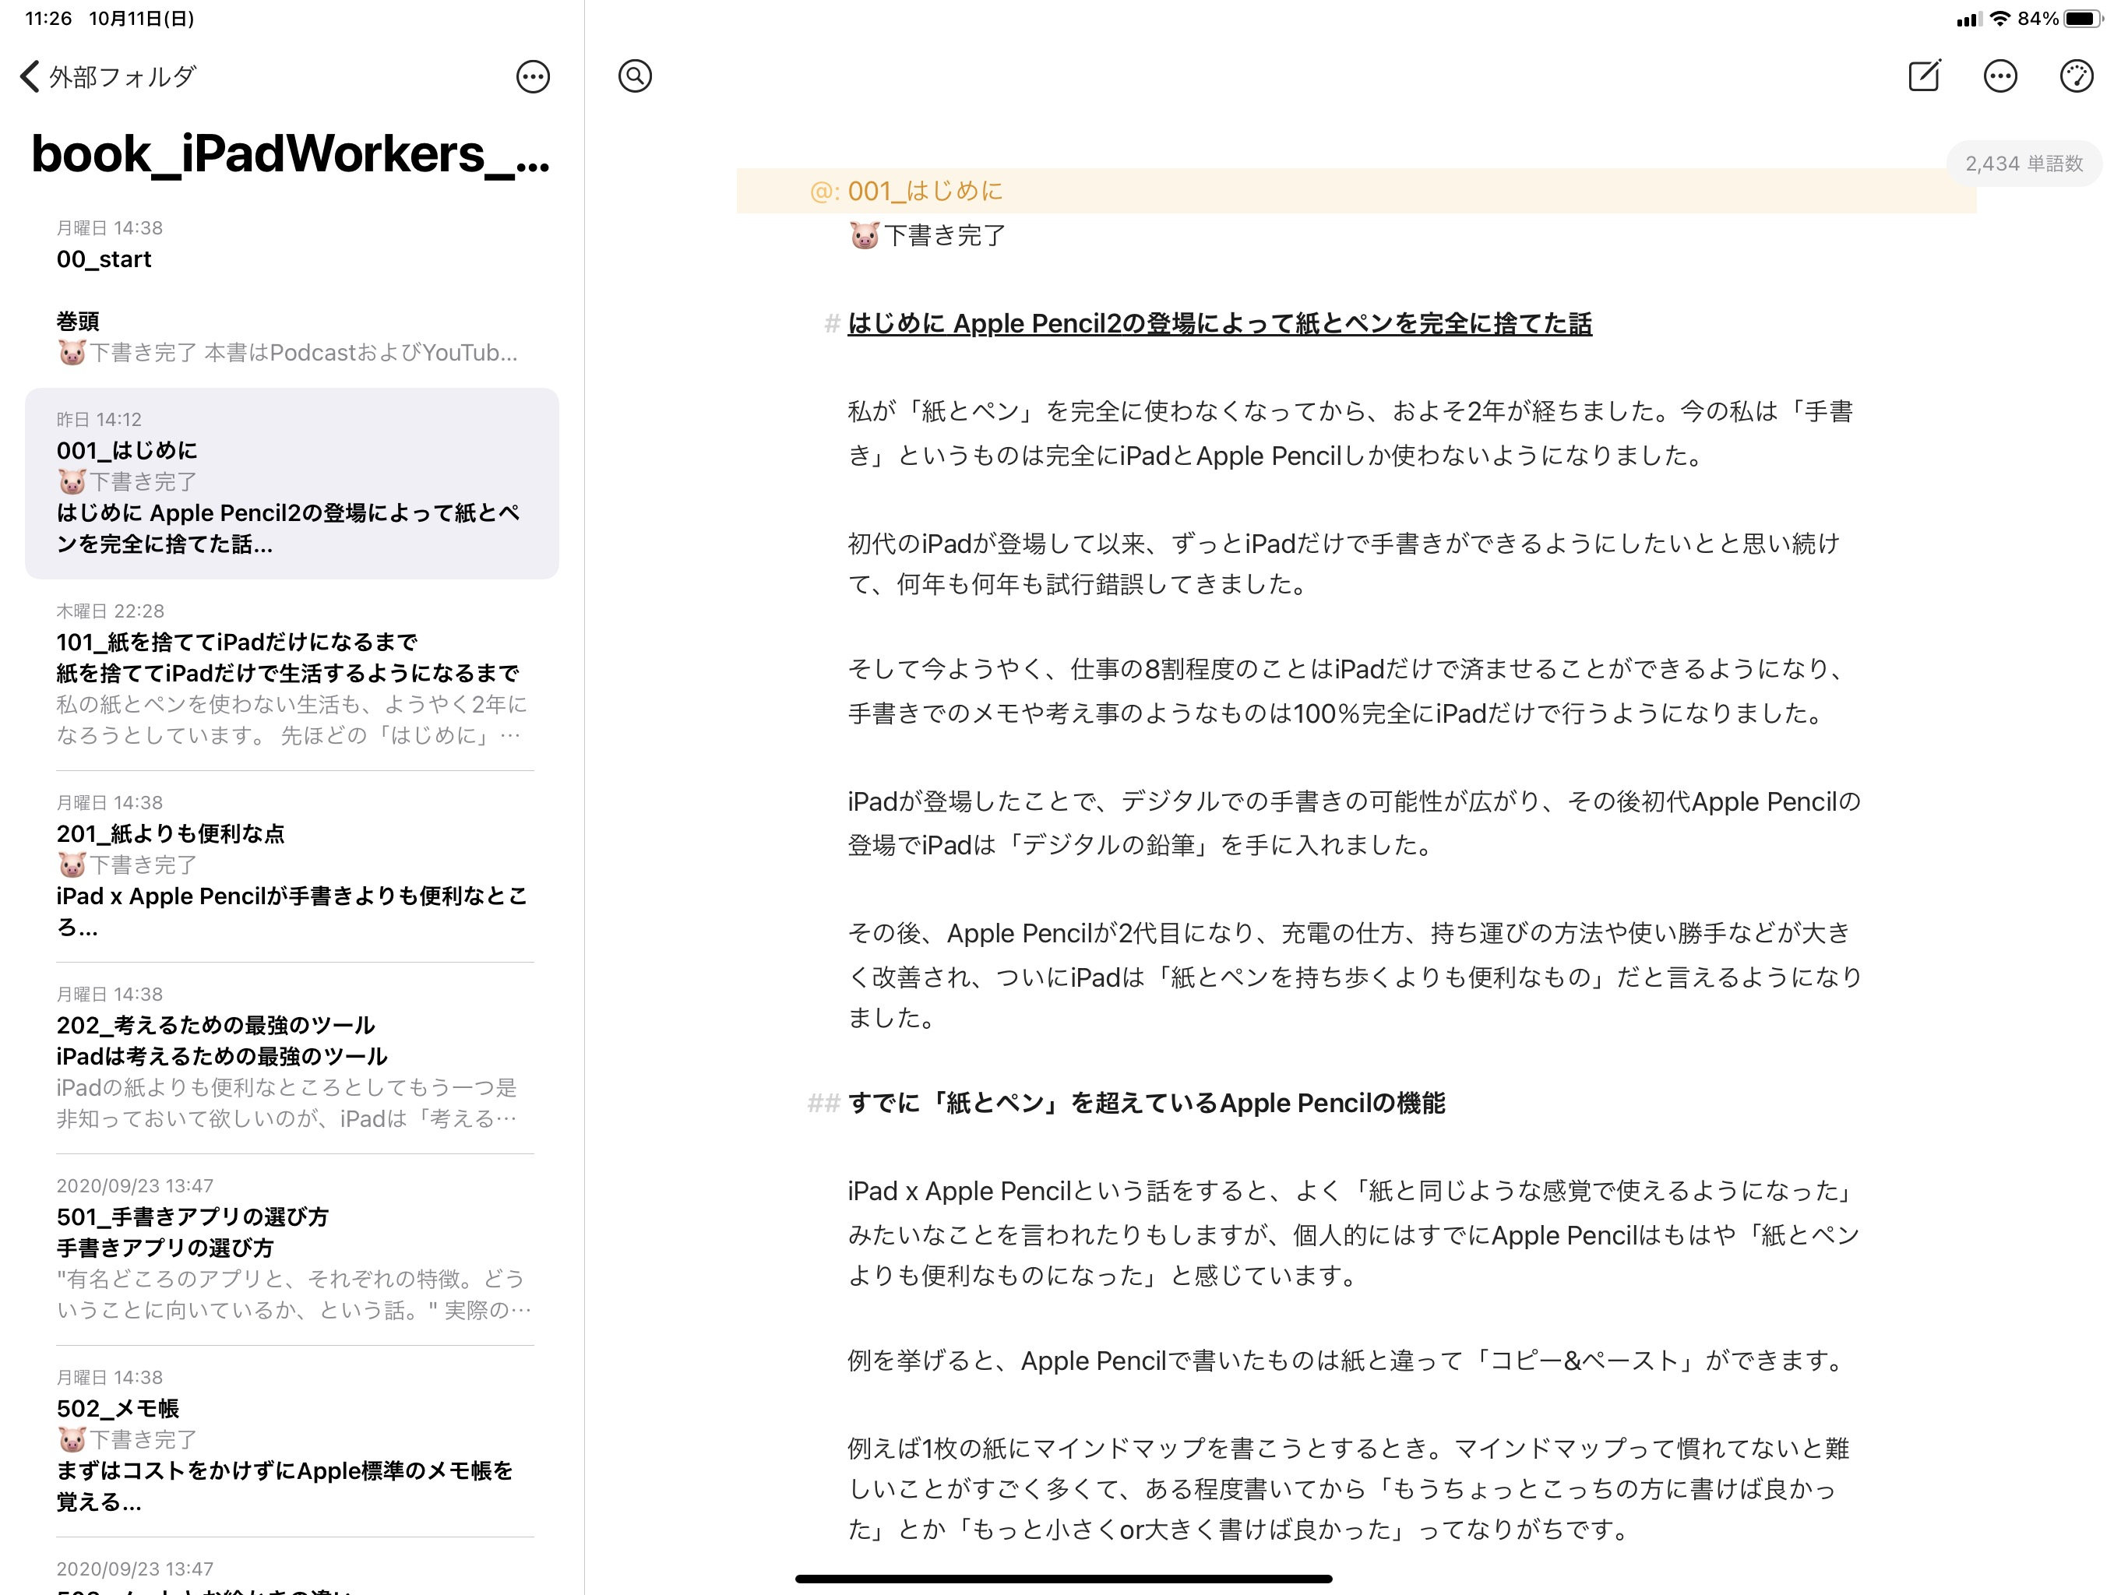Open search in the editor

[x=635, y=76]
